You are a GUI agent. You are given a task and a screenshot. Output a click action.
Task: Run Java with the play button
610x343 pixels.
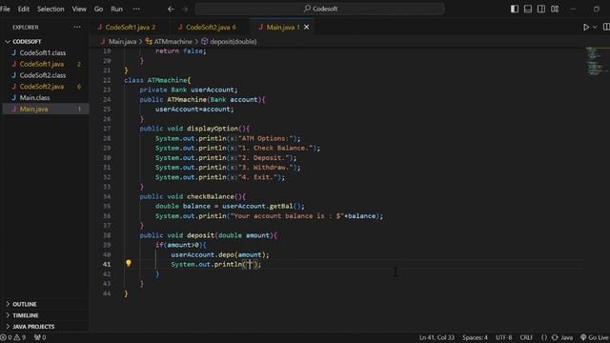point(586,27)
